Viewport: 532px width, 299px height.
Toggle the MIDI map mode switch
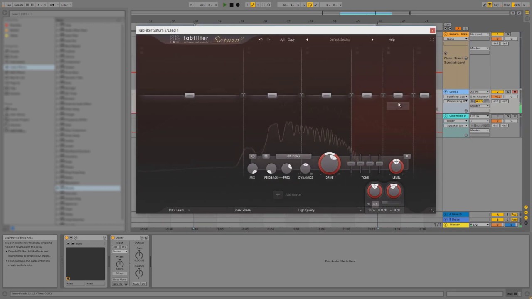[507, 5]
